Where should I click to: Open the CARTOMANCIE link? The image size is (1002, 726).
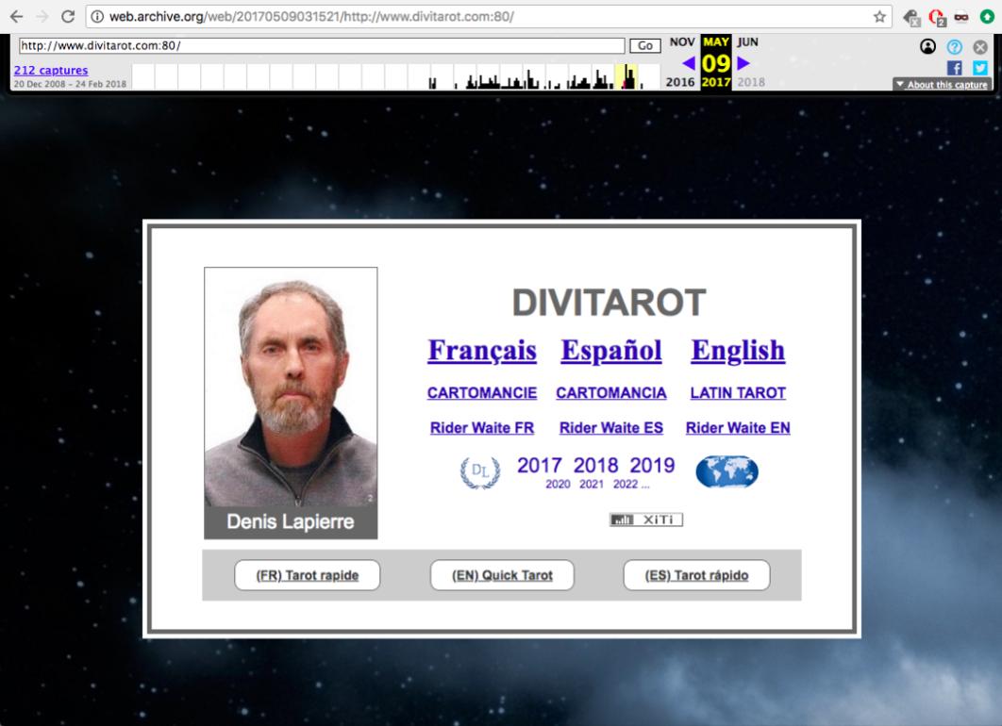482,393
